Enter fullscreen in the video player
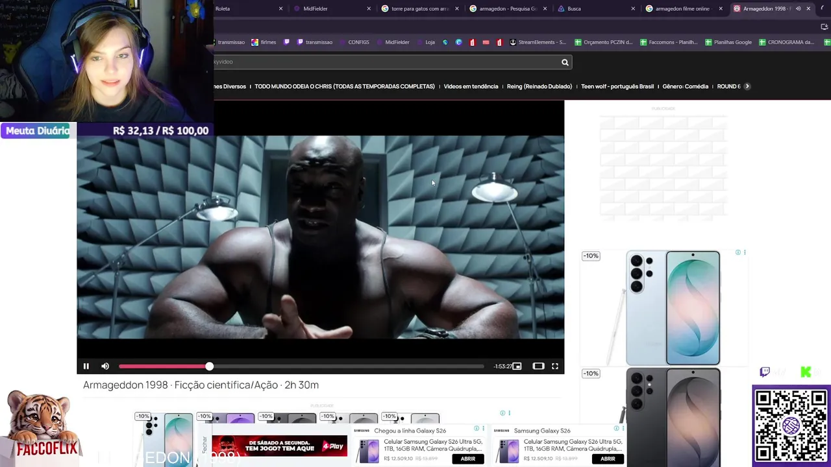This screenshot has height=467, width=831. point(555,366)
